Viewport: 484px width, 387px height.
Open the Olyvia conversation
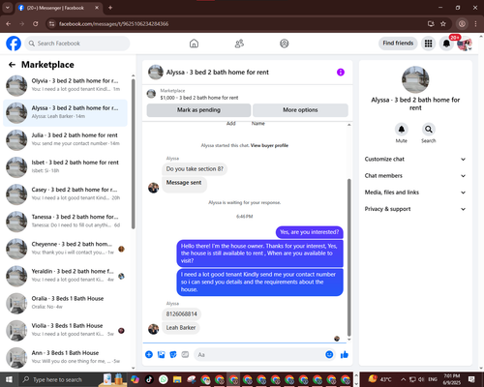(65, 85)
